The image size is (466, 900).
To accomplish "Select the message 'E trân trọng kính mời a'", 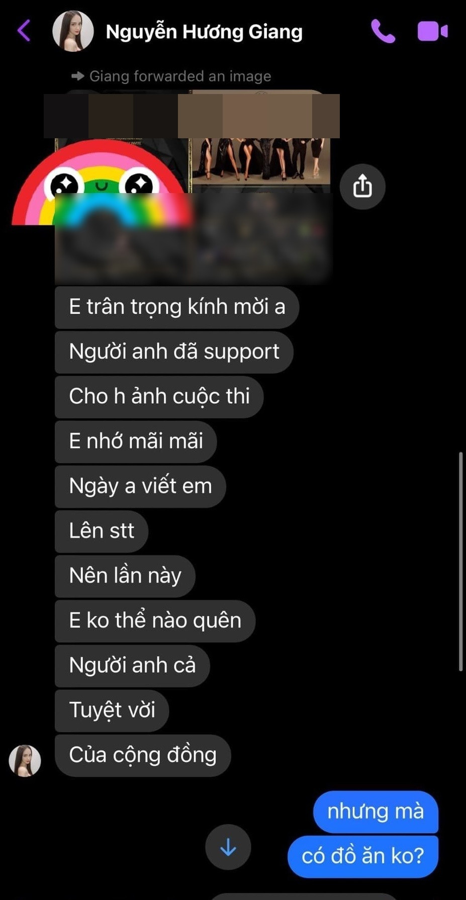I will (x=177, y=307).
